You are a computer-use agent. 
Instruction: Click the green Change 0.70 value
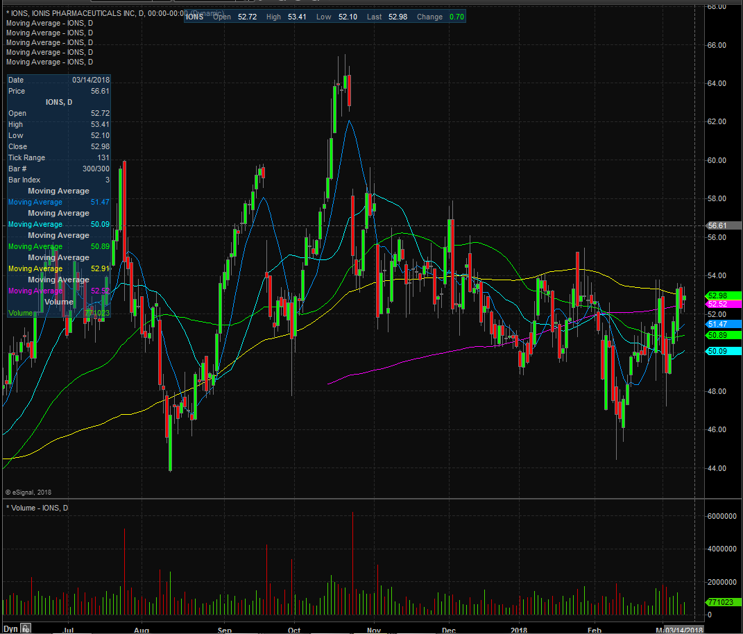[456, 17]
